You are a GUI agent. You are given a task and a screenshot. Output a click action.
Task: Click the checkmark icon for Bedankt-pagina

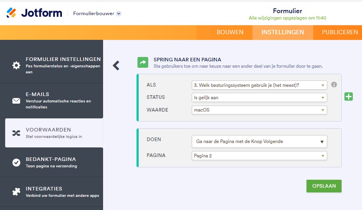tap(16, 162)
